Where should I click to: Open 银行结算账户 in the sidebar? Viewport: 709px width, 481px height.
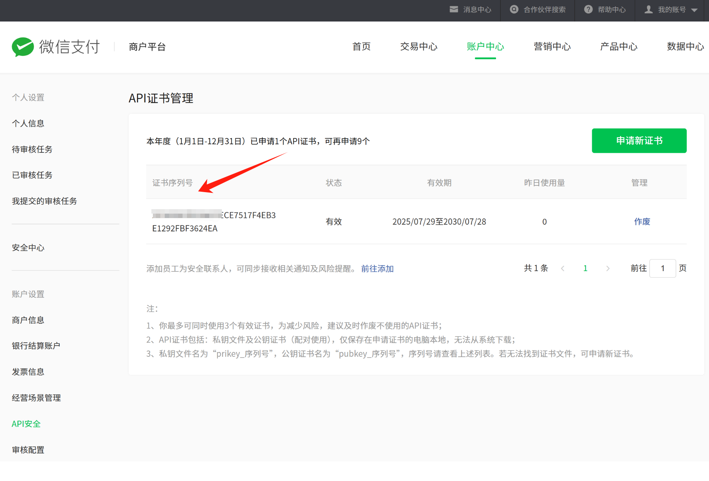36,346
